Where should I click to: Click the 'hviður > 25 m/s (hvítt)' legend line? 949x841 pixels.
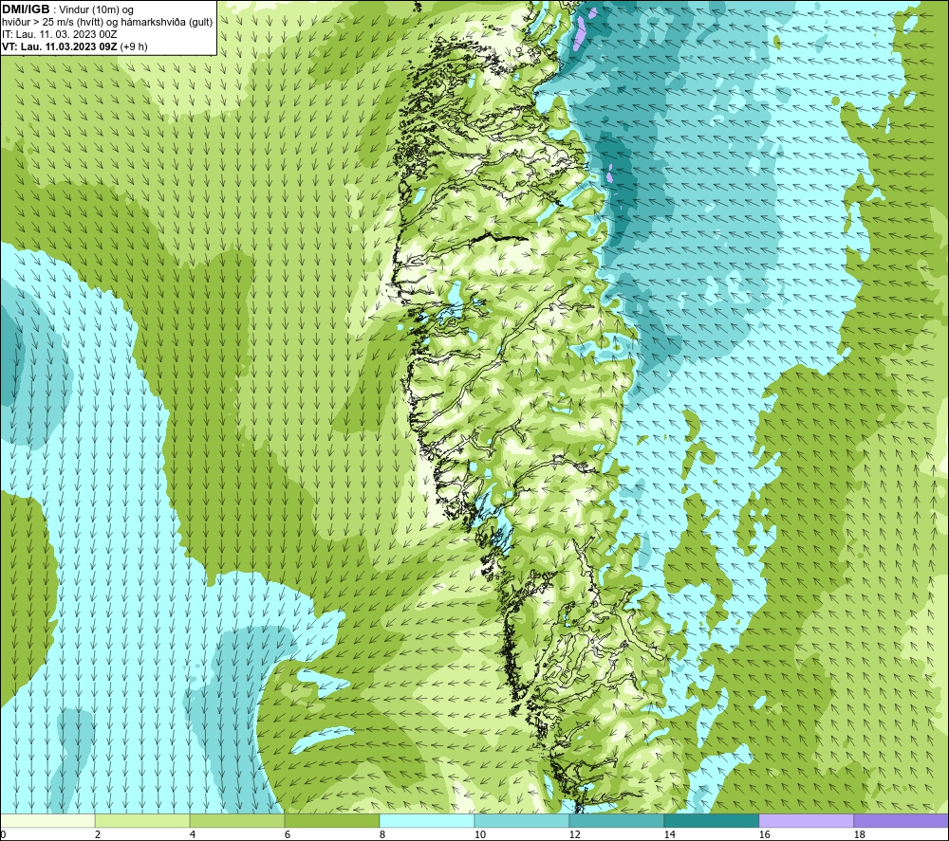pyautogui.click(x=107, y=23)
